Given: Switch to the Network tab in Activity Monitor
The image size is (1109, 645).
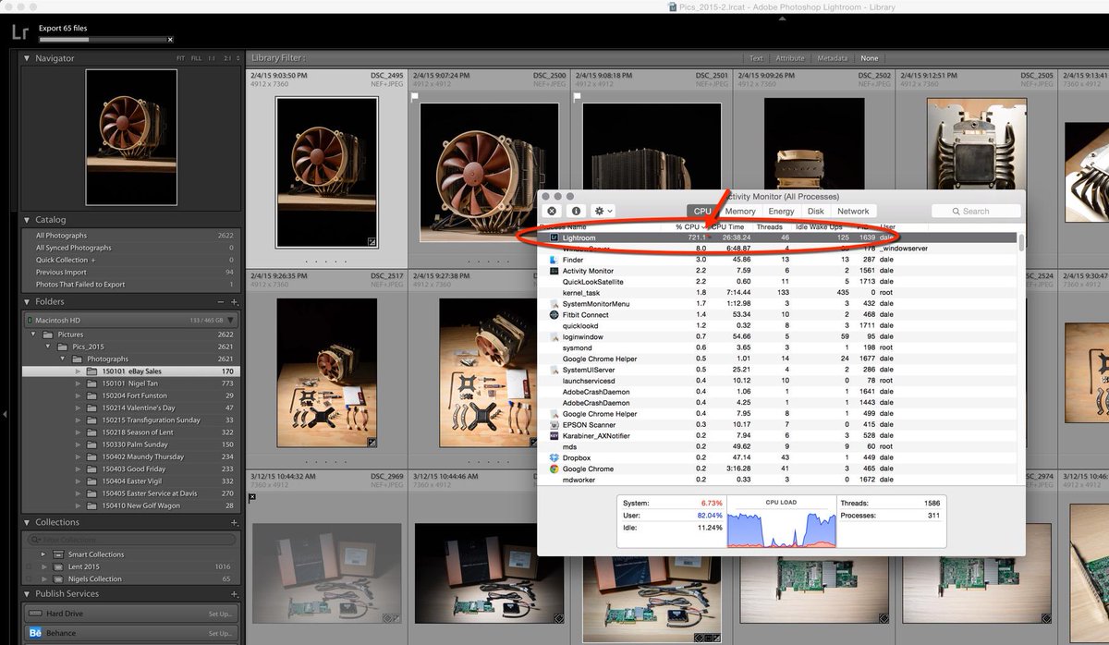Looking at the screenshot, I should (853, 212).
